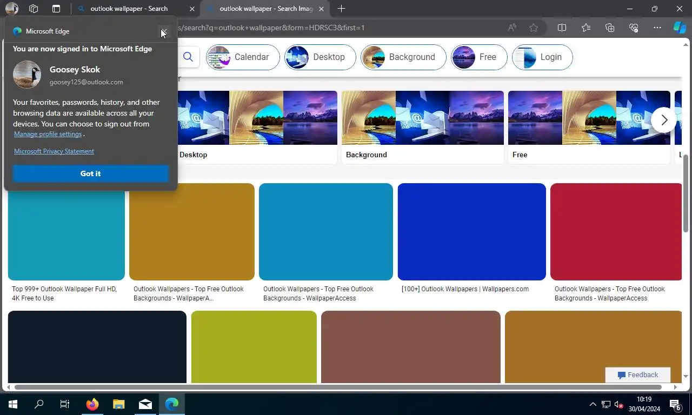Open the Split screen icon

[562, 28]
